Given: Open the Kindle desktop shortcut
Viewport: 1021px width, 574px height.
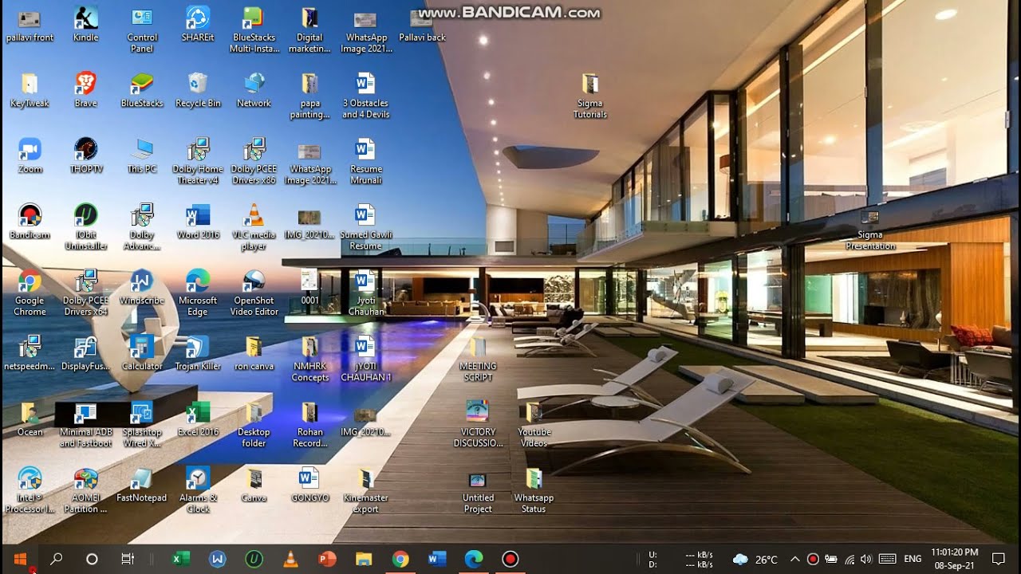Looking at the screenshot, I should pyautogui.click(x=85, y=24).
